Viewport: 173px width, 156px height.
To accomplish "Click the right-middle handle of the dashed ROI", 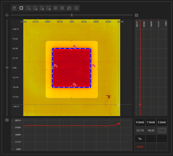I will (x=97, y=70).
